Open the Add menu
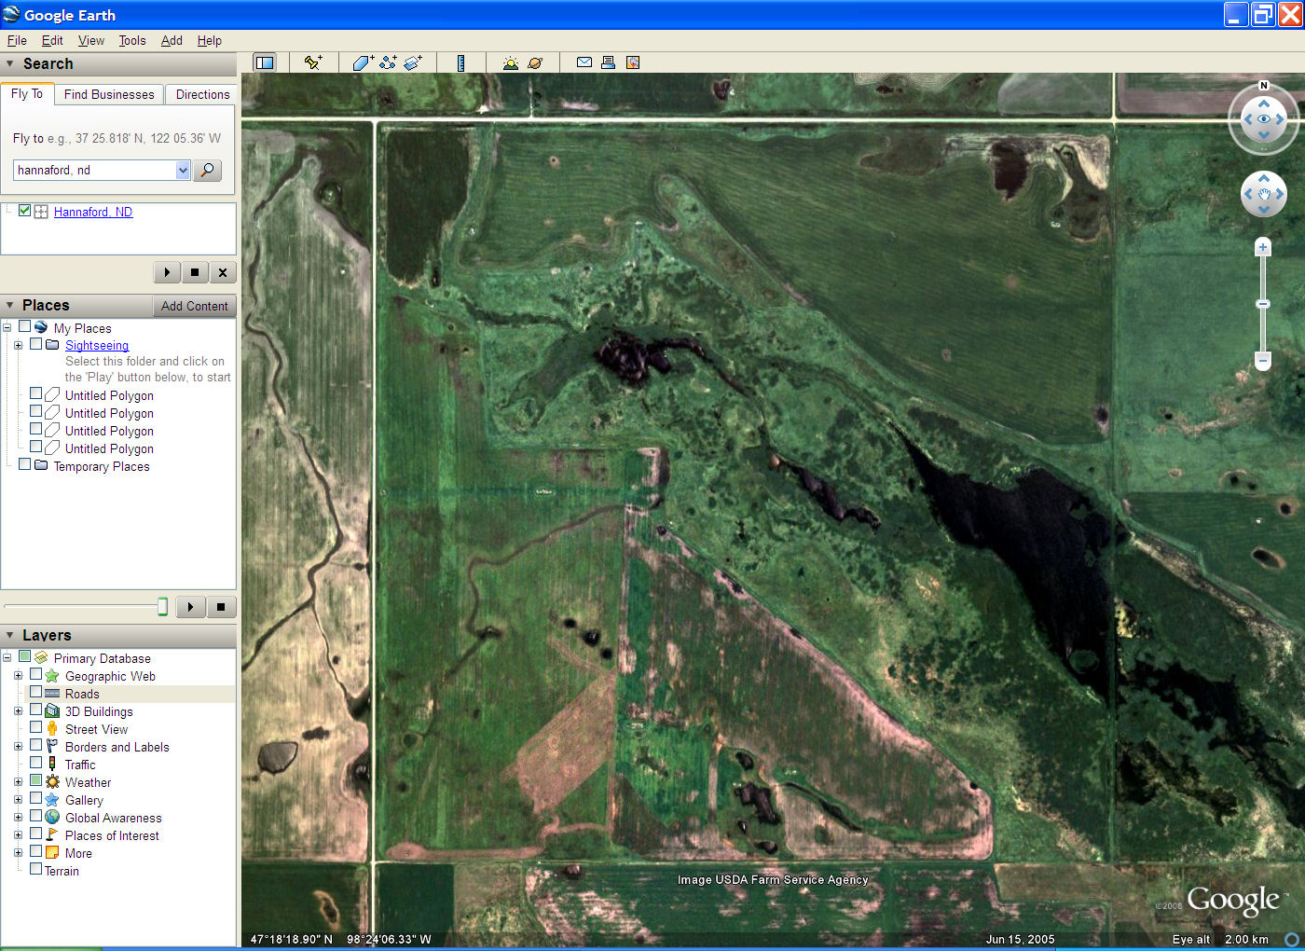1305x951 pixels. (x=172, y=40)
